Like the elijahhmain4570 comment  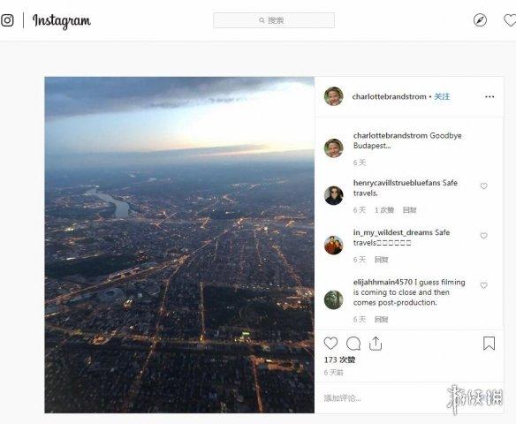[x=483, y=285]
